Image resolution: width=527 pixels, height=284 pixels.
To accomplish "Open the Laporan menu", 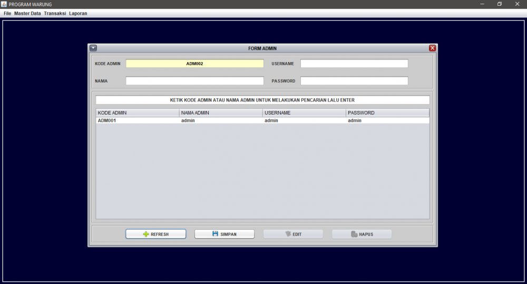I will pos(78,13).
